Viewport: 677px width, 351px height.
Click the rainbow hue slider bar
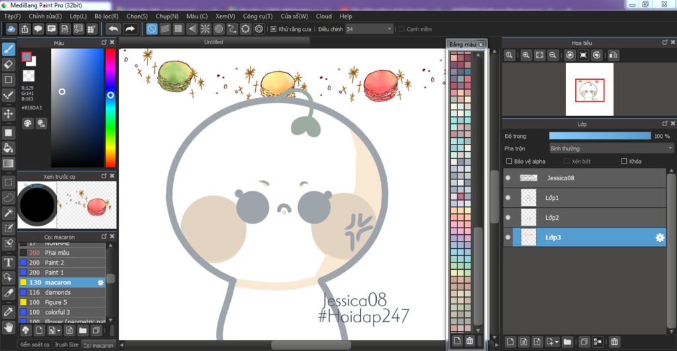(110, 108)
